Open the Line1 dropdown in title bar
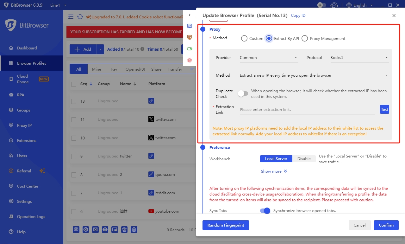Viewport: 405px width, 244px height. coord(58,5)
